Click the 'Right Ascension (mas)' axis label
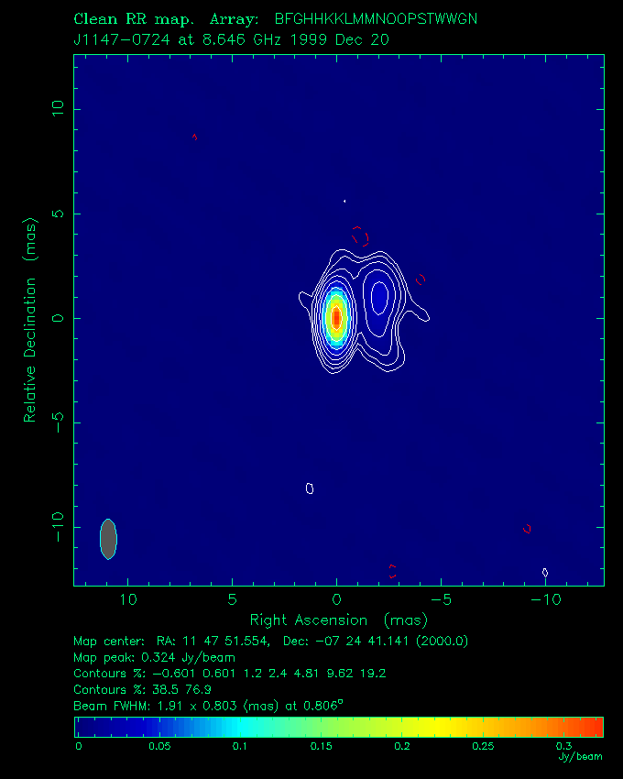Screen dimensions: 623x779 pyautogui.click(x=338, y=620)
